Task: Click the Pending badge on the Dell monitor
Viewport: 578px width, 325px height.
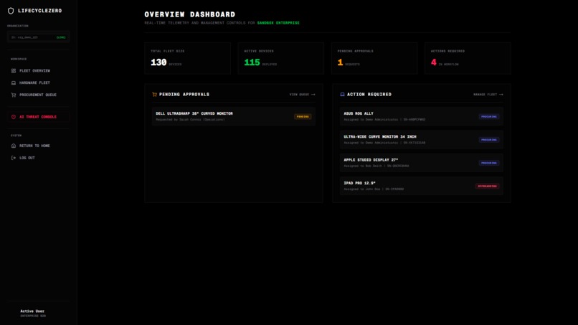Action: [303, 116]
